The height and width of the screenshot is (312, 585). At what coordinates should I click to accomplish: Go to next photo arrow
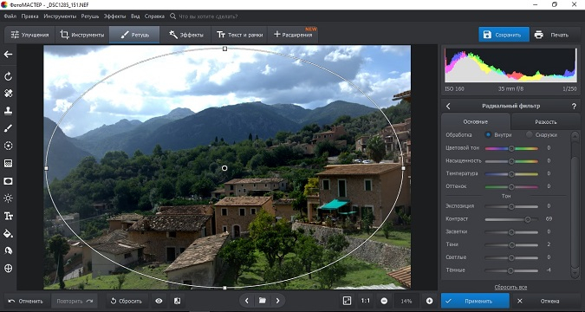[x=277, y=301]
